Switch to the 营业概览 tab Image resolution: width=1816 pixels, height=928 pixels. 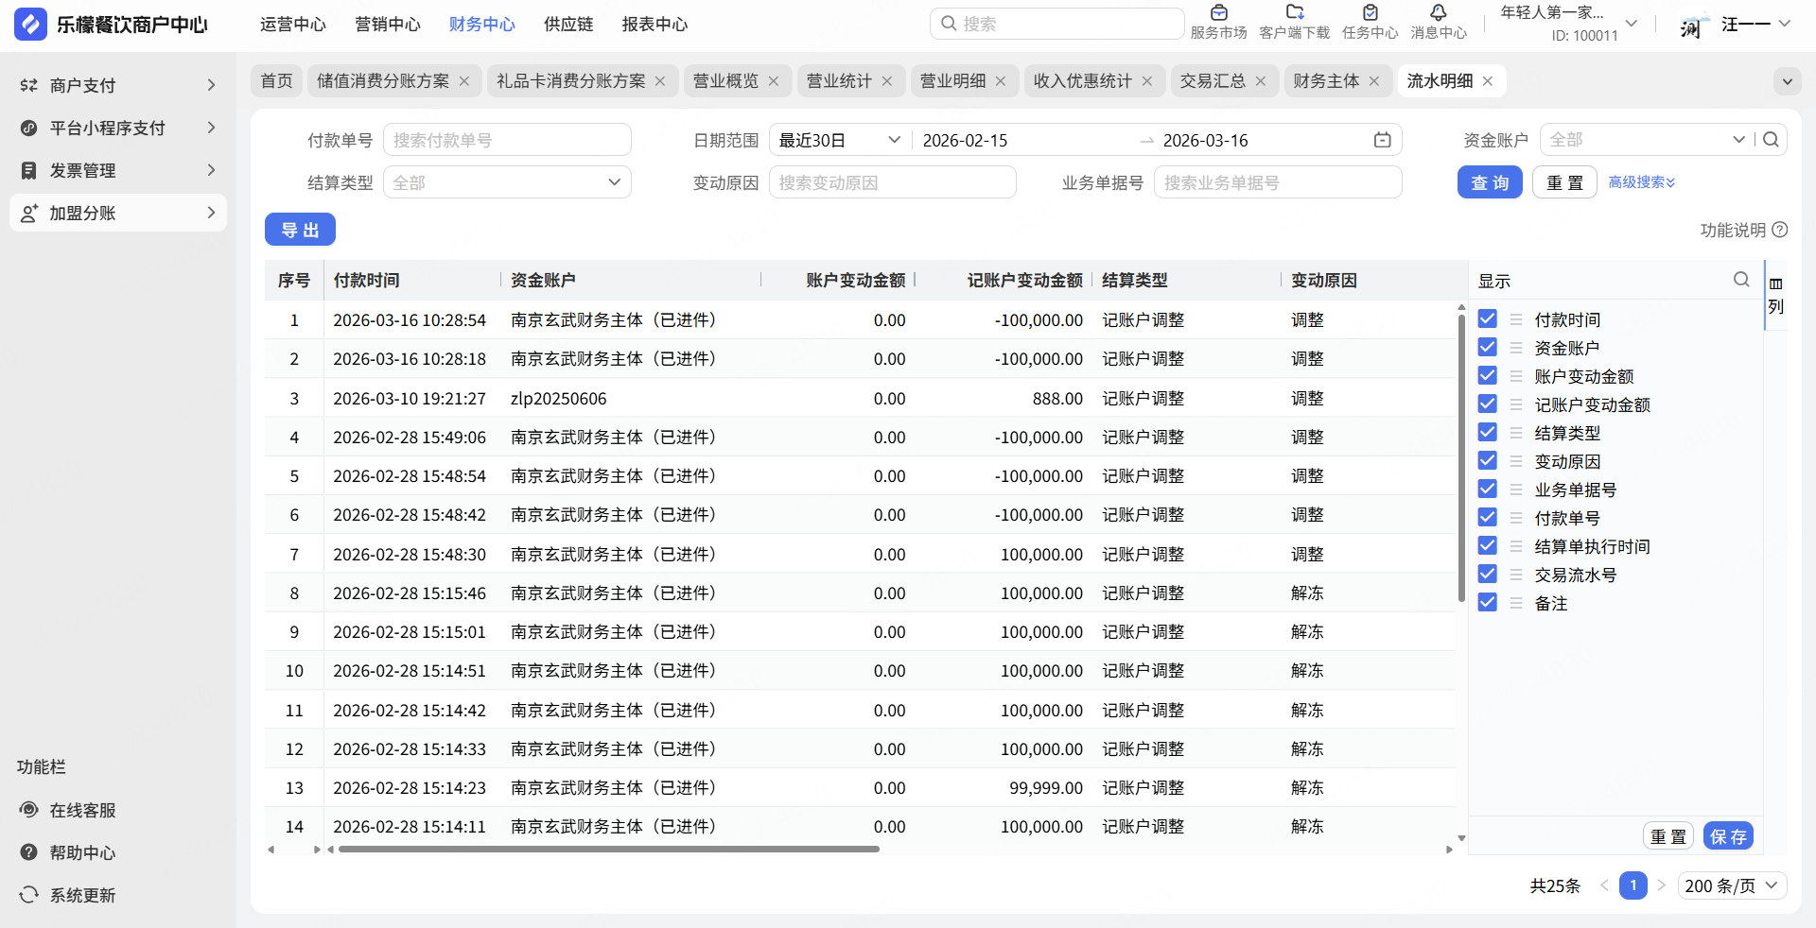tap(725, 81)
